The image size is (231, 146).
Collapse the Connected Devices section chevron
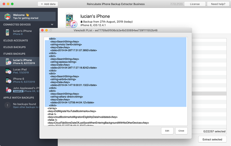[52, 24]
